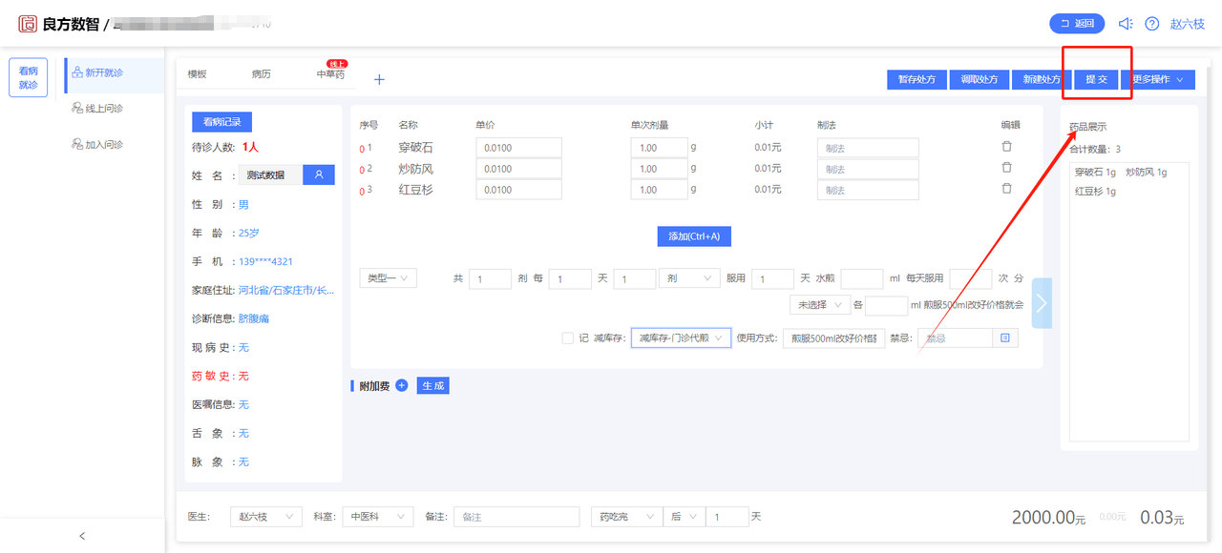Click the 赵六枝 user name at top right
This screenshot has width=1222, height=553.
(x=1187, y=24)
